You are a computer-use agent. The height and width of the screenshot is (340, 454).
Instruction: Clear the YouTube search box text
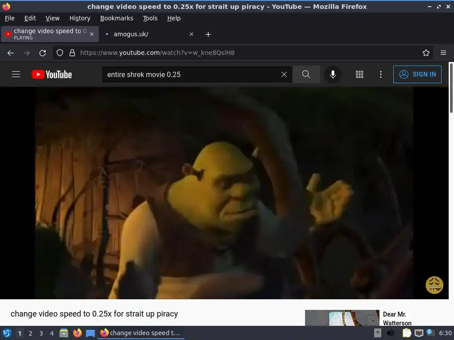(284, 74)
